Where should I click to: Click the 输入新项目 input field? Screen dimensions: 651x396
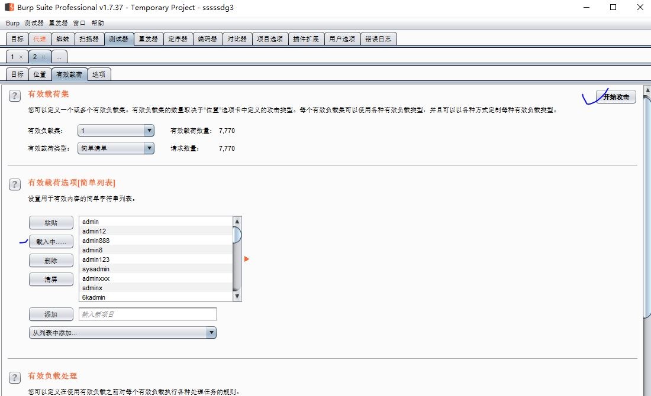coord(147,314)
